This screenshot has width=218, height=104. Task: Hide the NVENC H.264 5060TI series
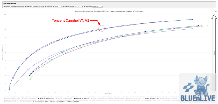151,99
